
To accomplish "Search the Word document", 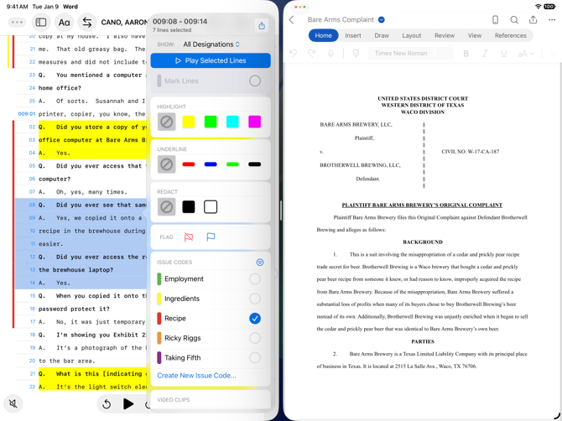I will 514,20.
